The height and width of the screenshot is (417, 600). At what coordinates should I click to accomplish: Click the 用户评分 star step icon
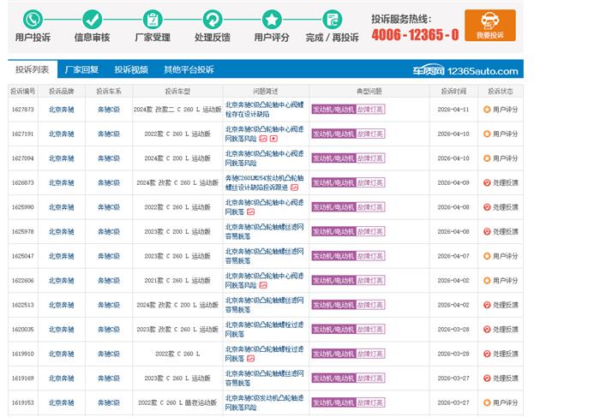click(272, 19)
